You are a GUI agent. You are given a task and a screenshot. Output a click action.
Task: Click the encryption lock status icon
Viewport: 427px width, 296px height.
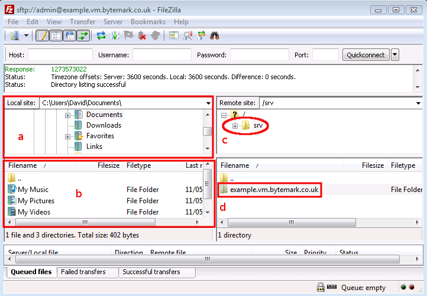click(321, 287)
